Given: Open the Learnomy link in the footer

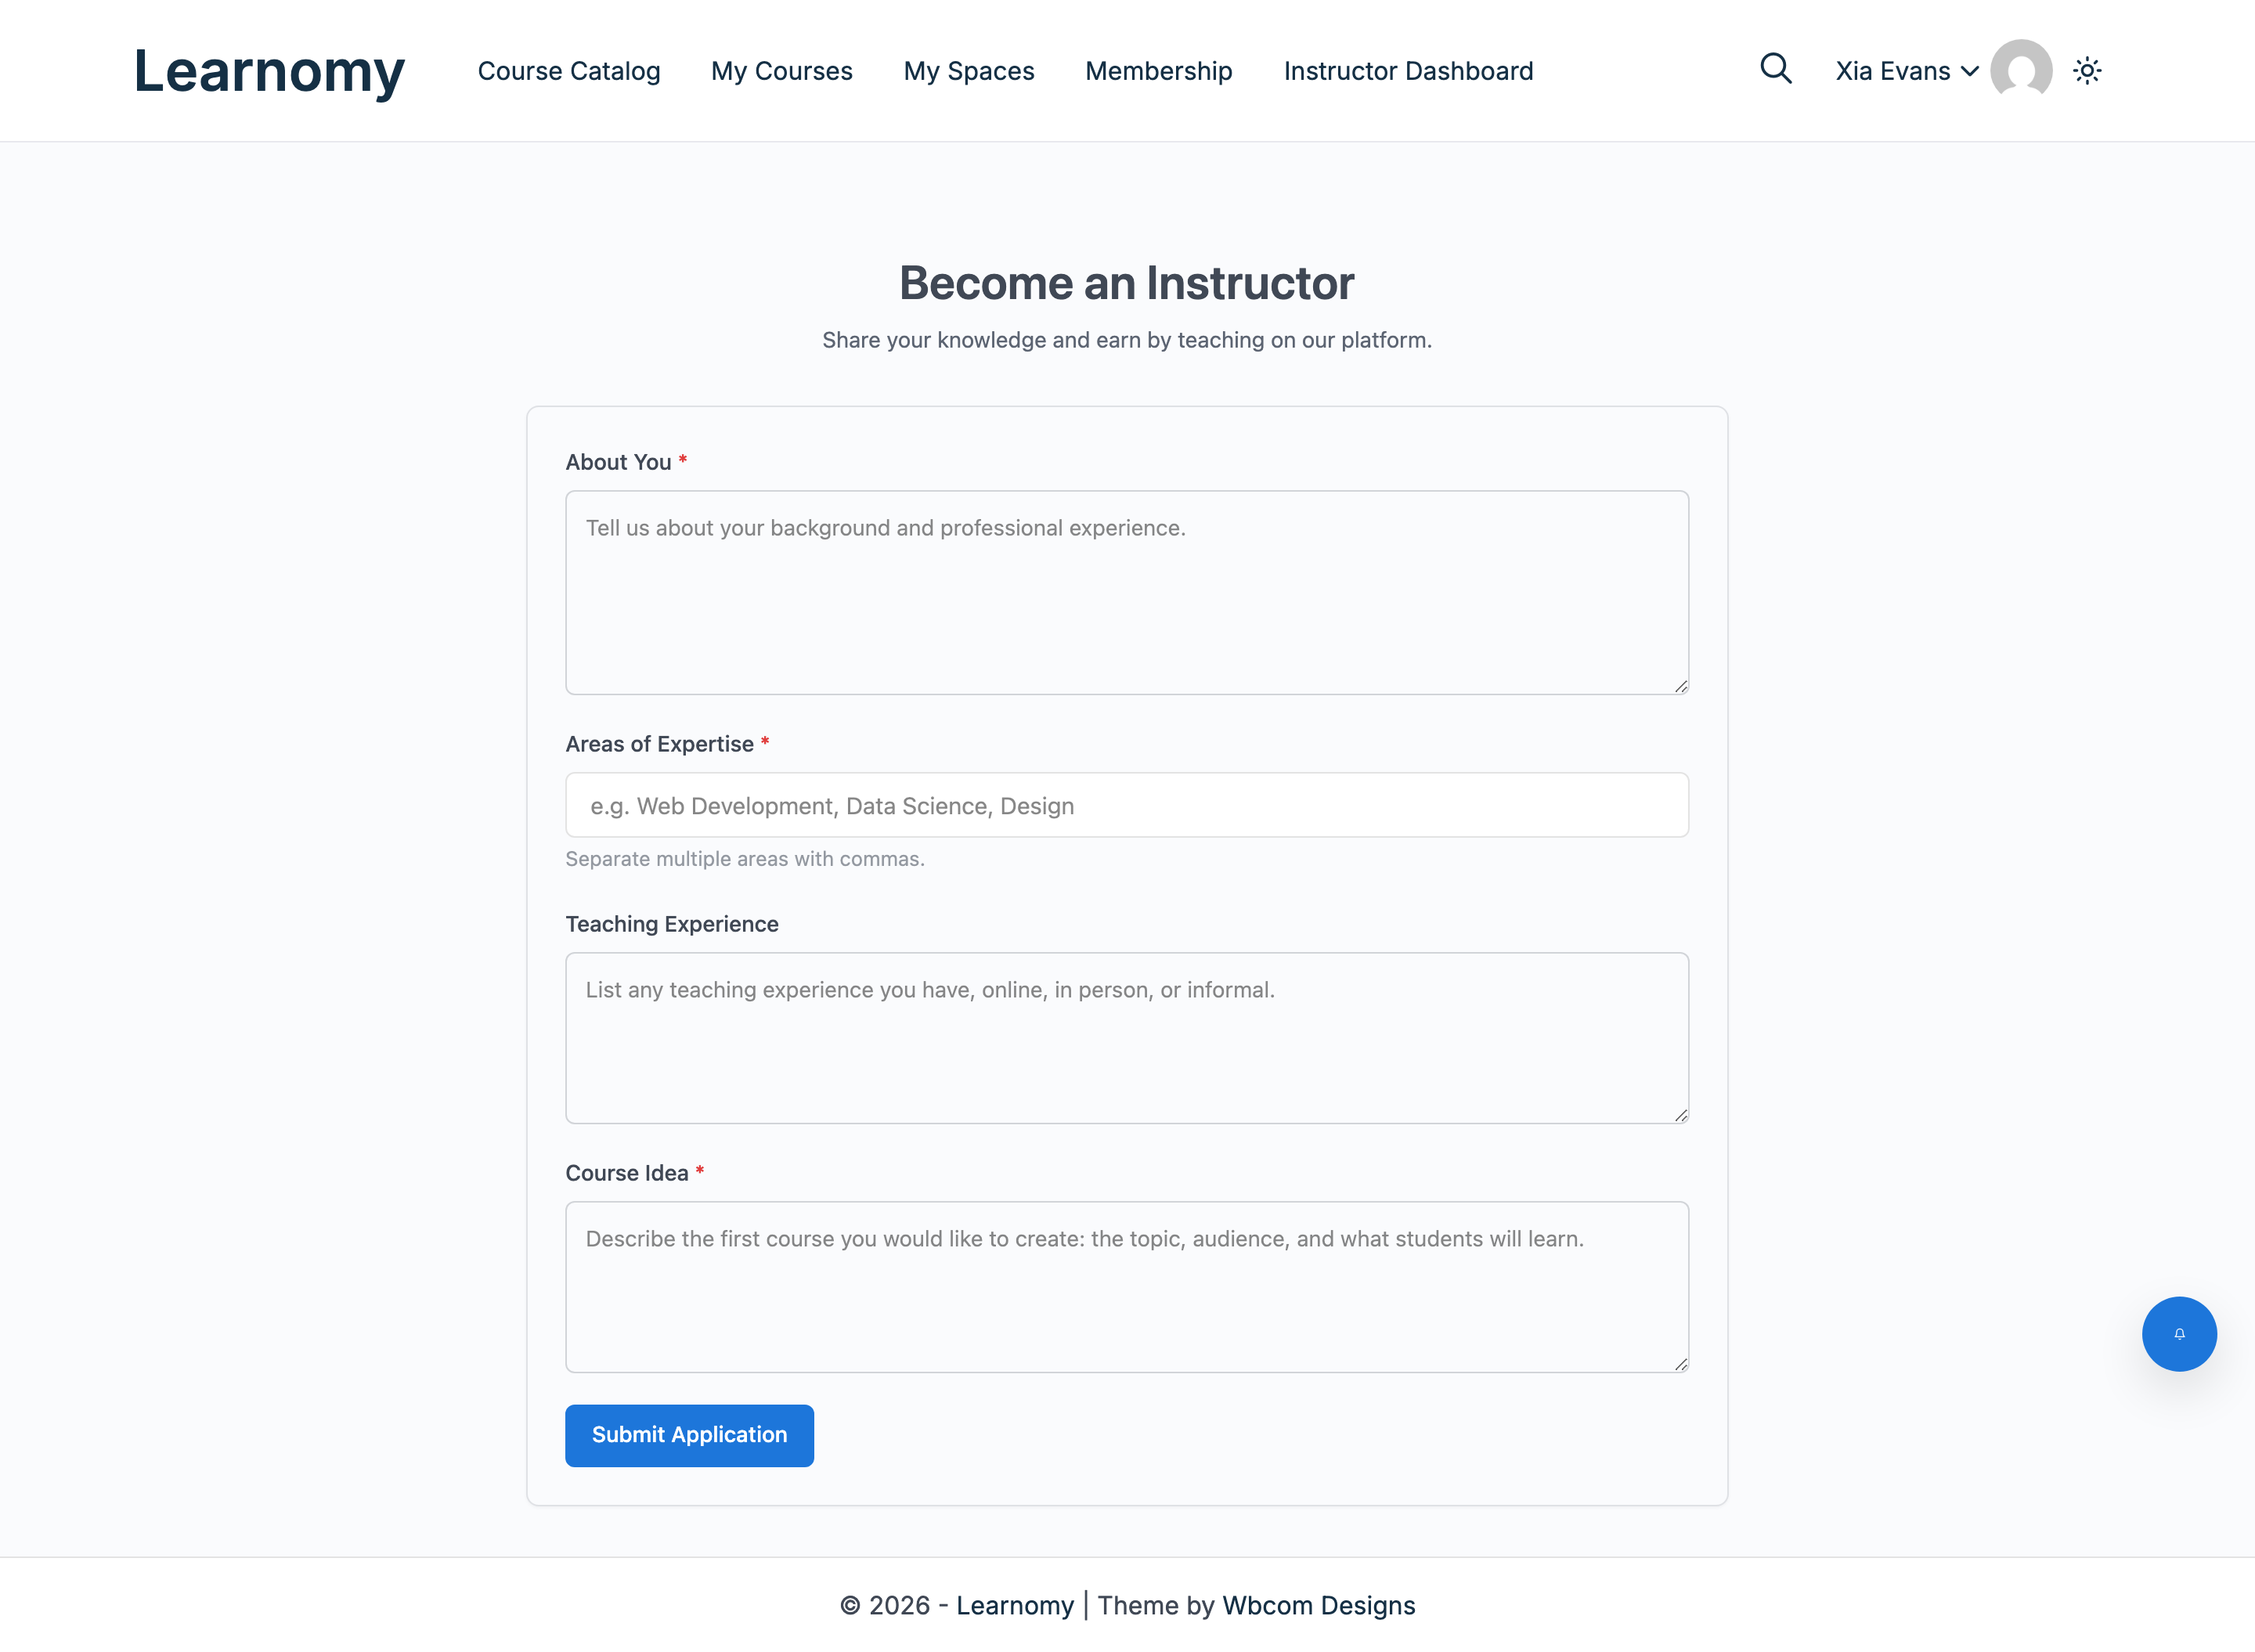Looking at the screenshot, I should (x=1014, y=1605).
